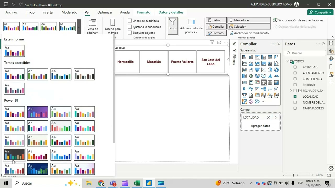Click the user account avatar icon
Screen dimensions: 335x188
[x=296, y=4]
